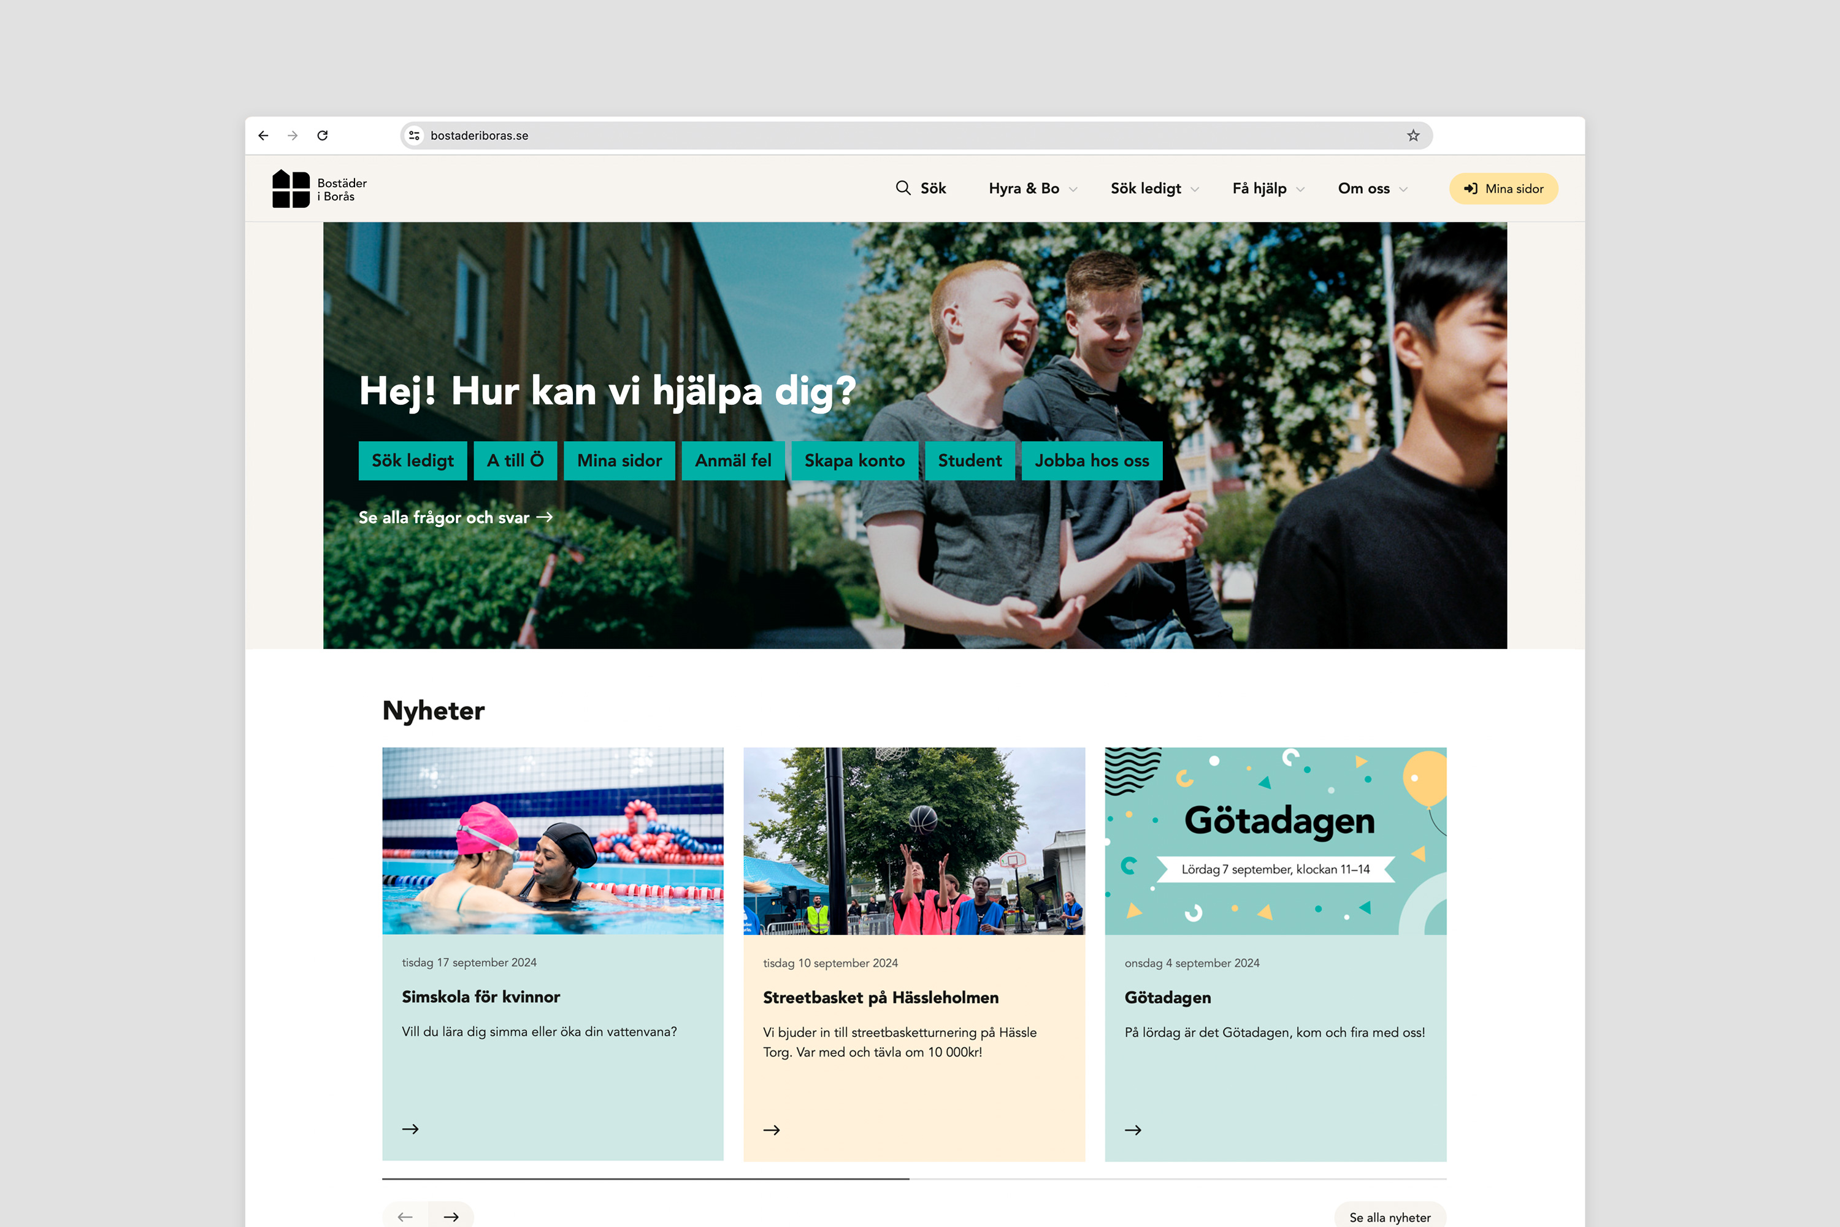Click arrow on Streetbasket på Hässleholmen card

pyautogui.click(x=772, y=1129)
